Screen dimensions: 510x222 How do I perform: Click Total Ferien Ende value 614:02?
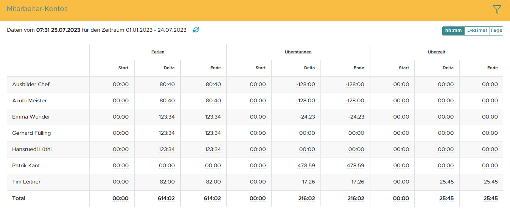(x=213, y=199)
